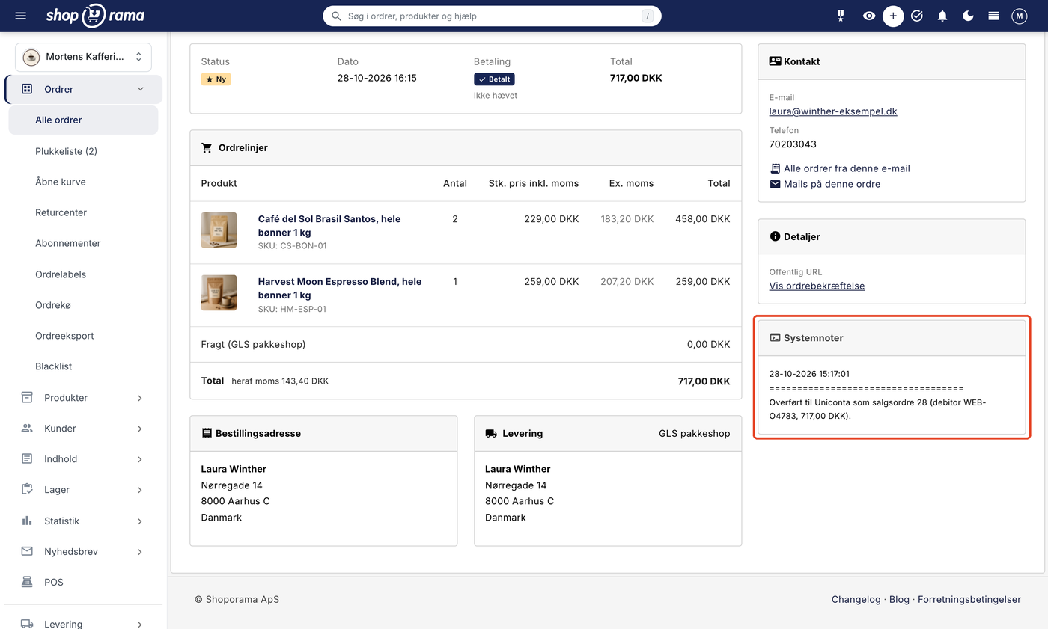1048x629 pixels.
Task: Click the Ordrer grid icon
Action: (27, 89)
